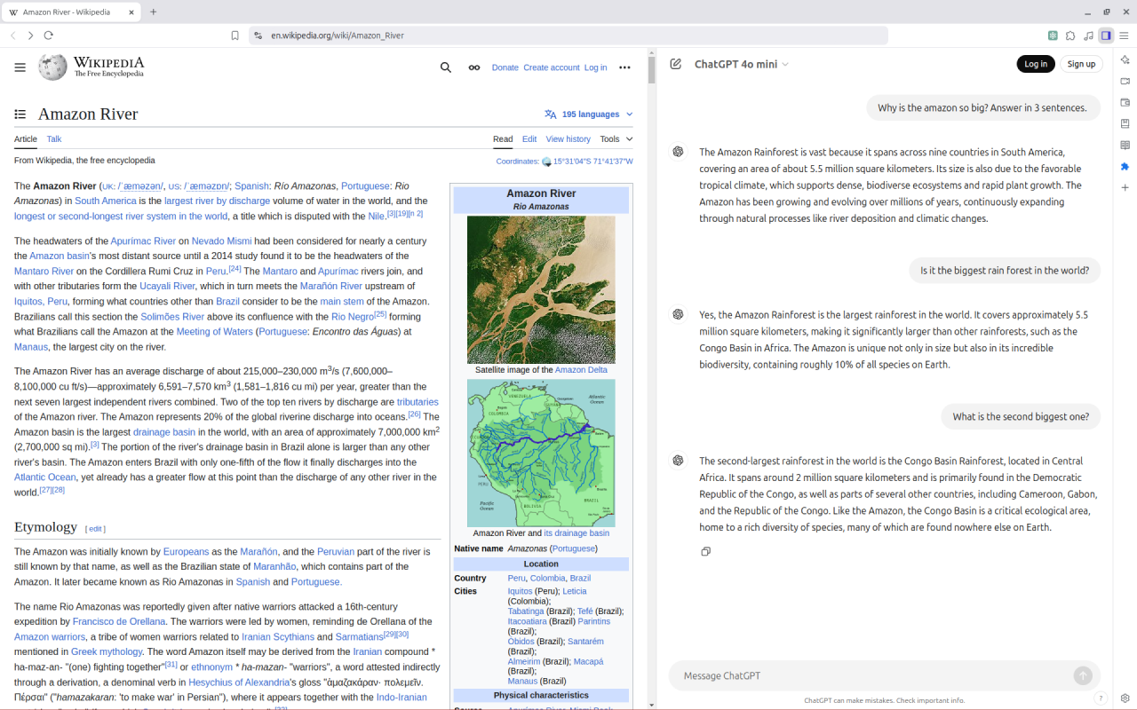Open bookmarks from the sidebar book icon

click(x=1125, y=123)
